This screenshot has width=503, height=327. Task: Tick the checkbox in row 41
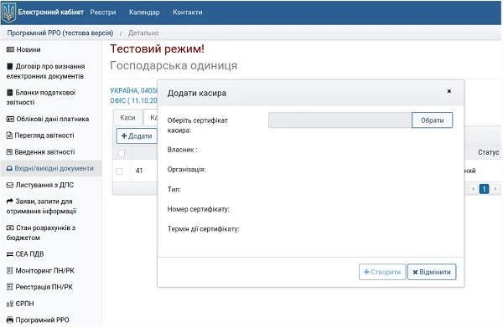point(119,171)
